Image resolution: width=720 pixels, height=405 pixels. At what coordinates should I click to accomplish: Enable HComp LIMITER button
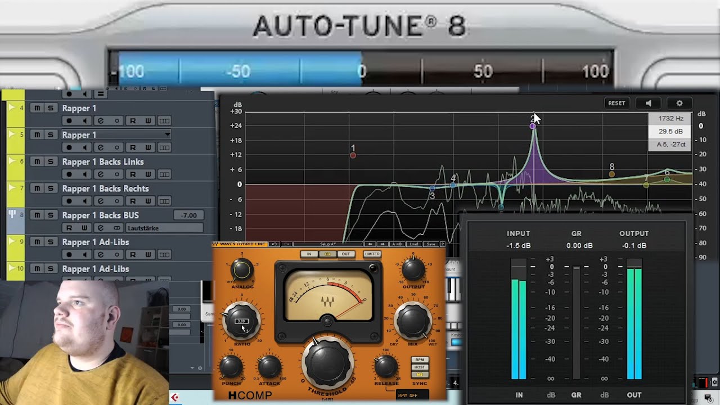pyautogui.click(x=372, y=254)
